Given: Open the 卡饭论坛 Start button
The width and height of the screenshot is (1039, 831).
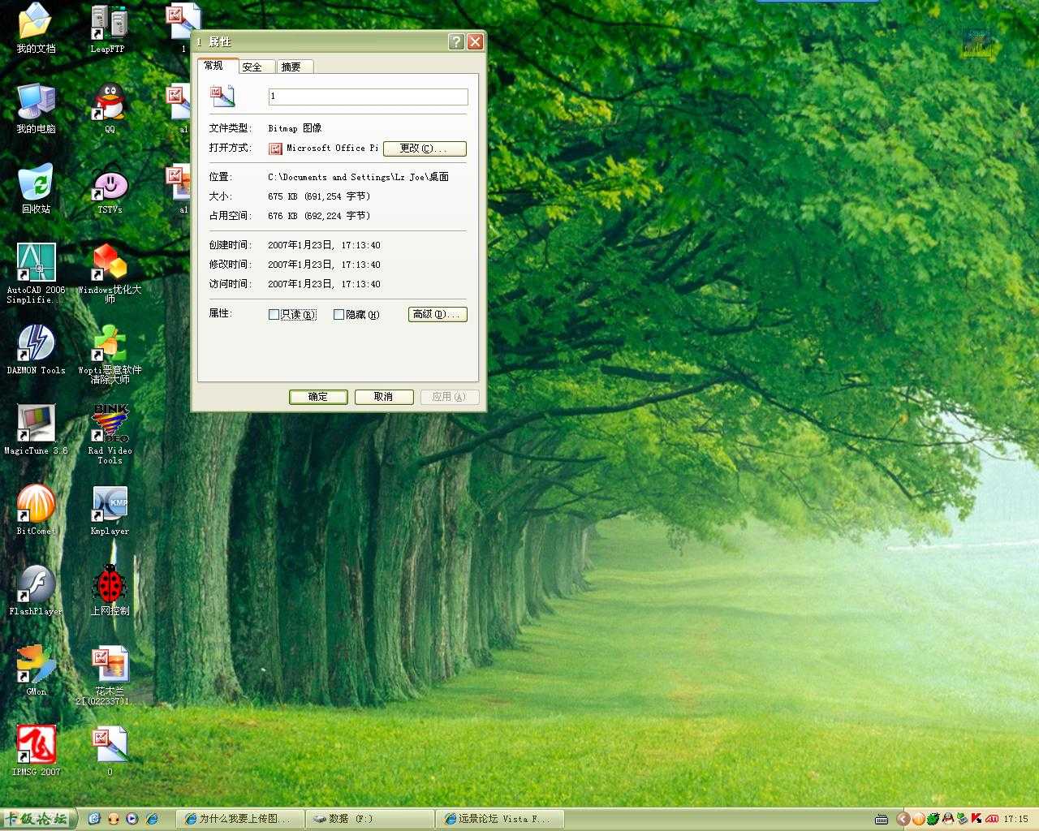Looking at the screenshot, I should pos(38,819).
